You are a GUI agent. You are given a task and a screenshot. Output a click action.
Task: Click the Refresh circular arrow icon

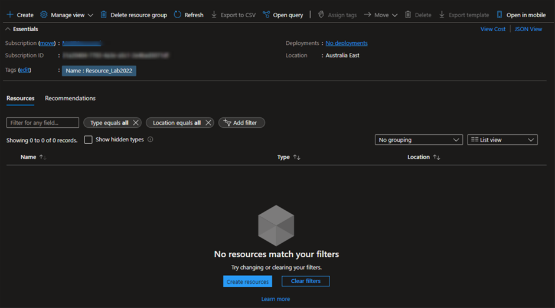[x=177, y=15]
